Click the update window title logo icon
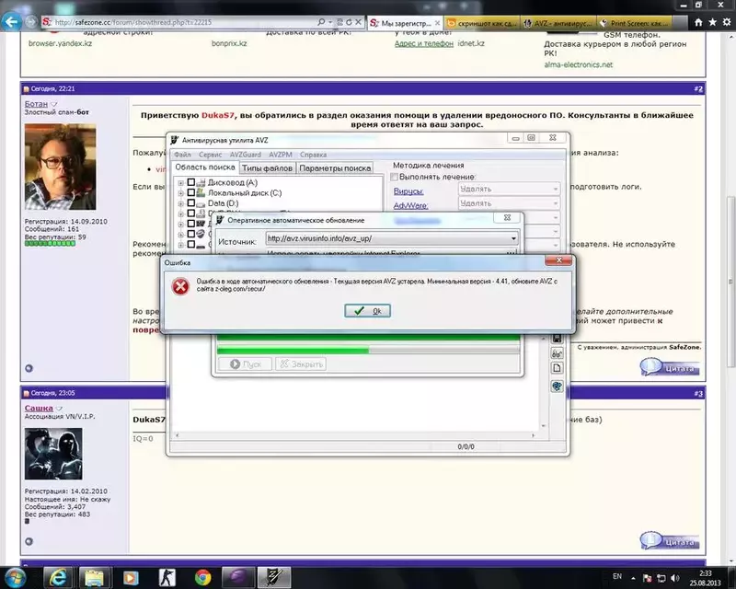The height and width of the screenshot is (589, 736). coord(220,220)
